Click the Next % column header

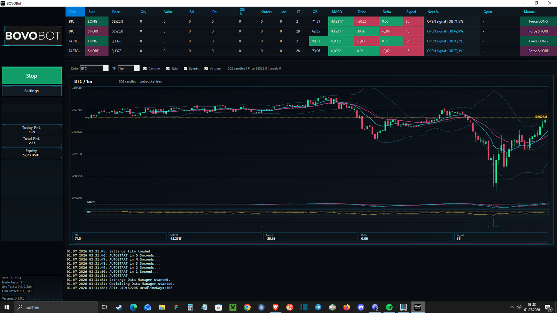pos(433,12)
